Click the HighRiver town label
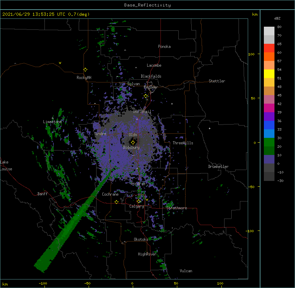 click(147, 254)
